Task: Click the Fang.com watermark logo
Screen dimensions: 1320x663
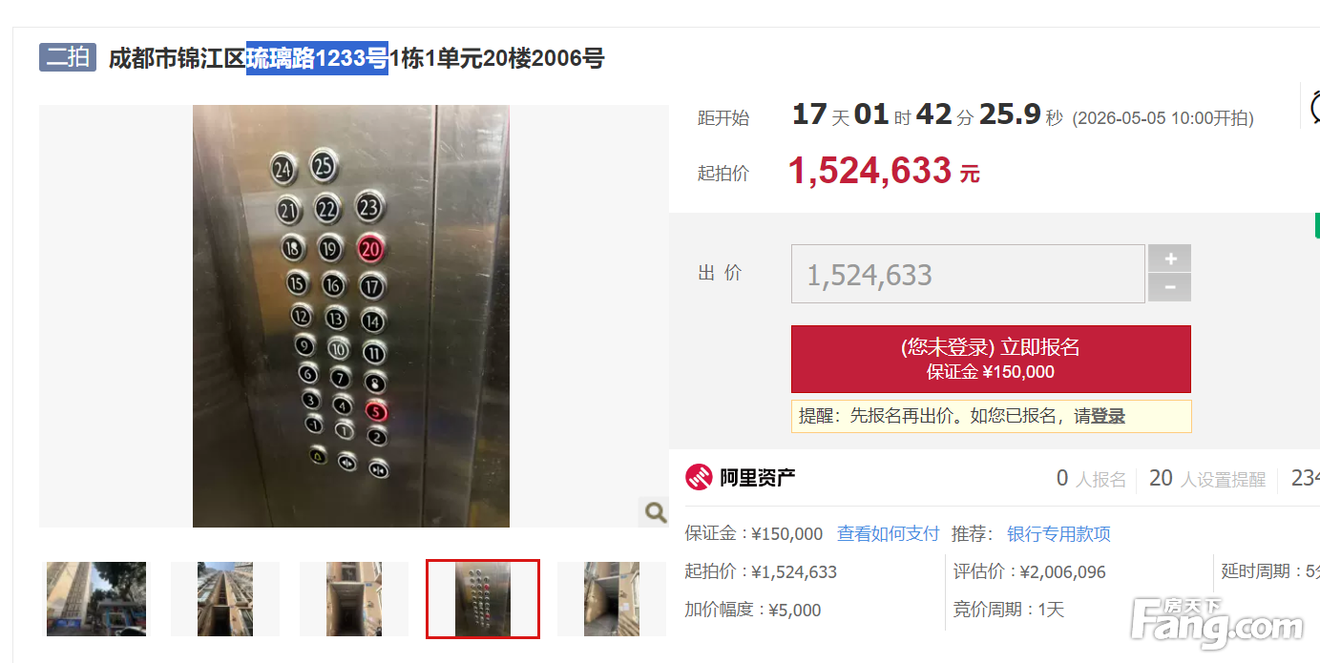Action: pyautogui.click(x=1217, y=622)
